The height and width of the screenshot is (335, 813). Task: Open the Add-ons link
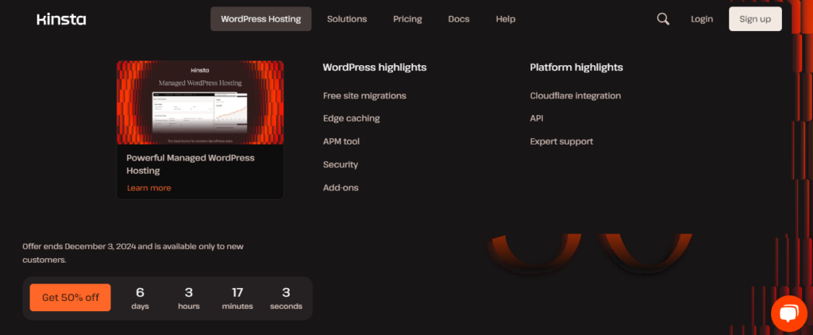pos(341,187)
